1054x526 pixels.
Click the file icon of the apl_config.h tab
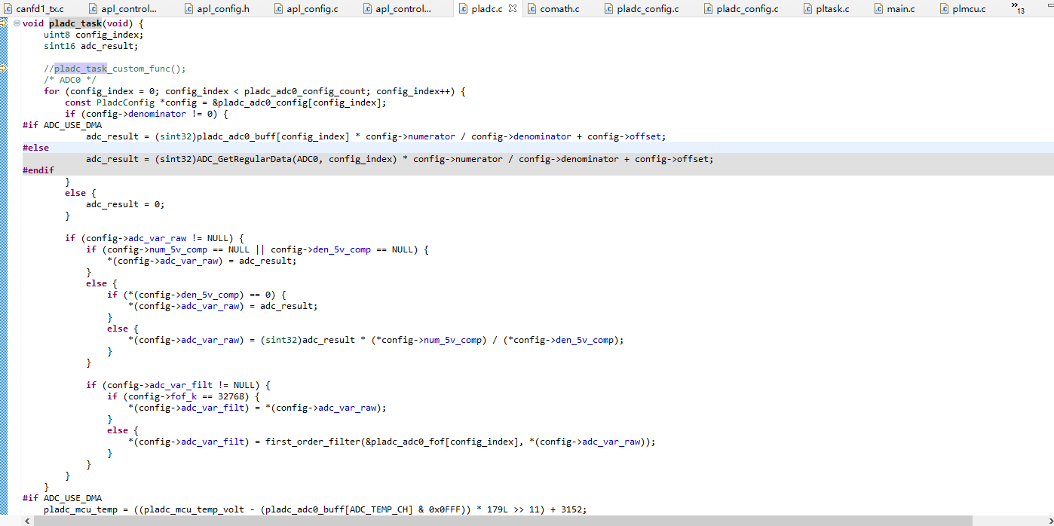188,9
